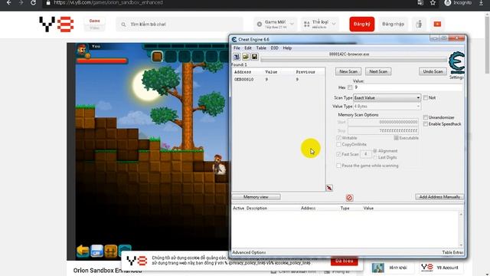Click the Đăng nhập link
The width and height of the screenshot is (490, 276).
tap(393, 24)
